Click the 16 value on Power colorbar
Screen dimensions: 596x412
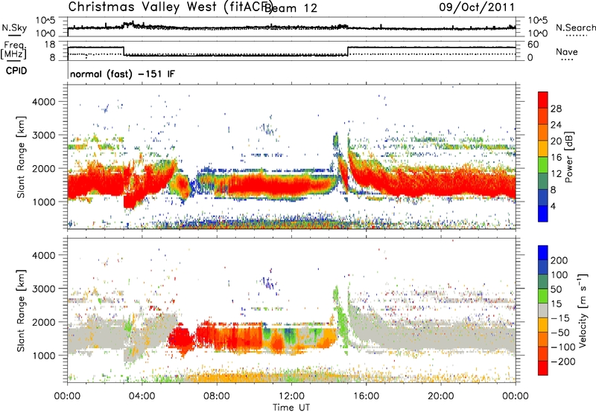pos(556,158)
